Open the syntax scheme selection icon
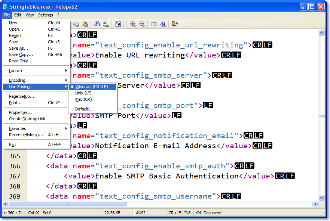Screen dimensions: 330x221 coord(154,24)
